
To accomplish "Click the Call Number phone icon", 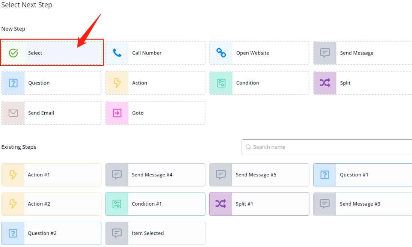I will [117, 53].
